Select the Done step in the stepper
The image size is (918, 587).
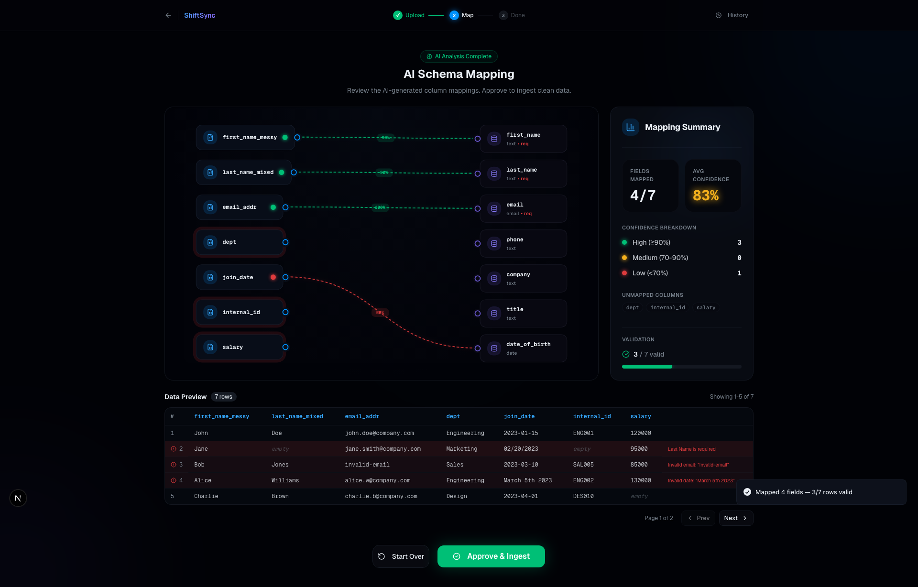click(x=512, y=15)
